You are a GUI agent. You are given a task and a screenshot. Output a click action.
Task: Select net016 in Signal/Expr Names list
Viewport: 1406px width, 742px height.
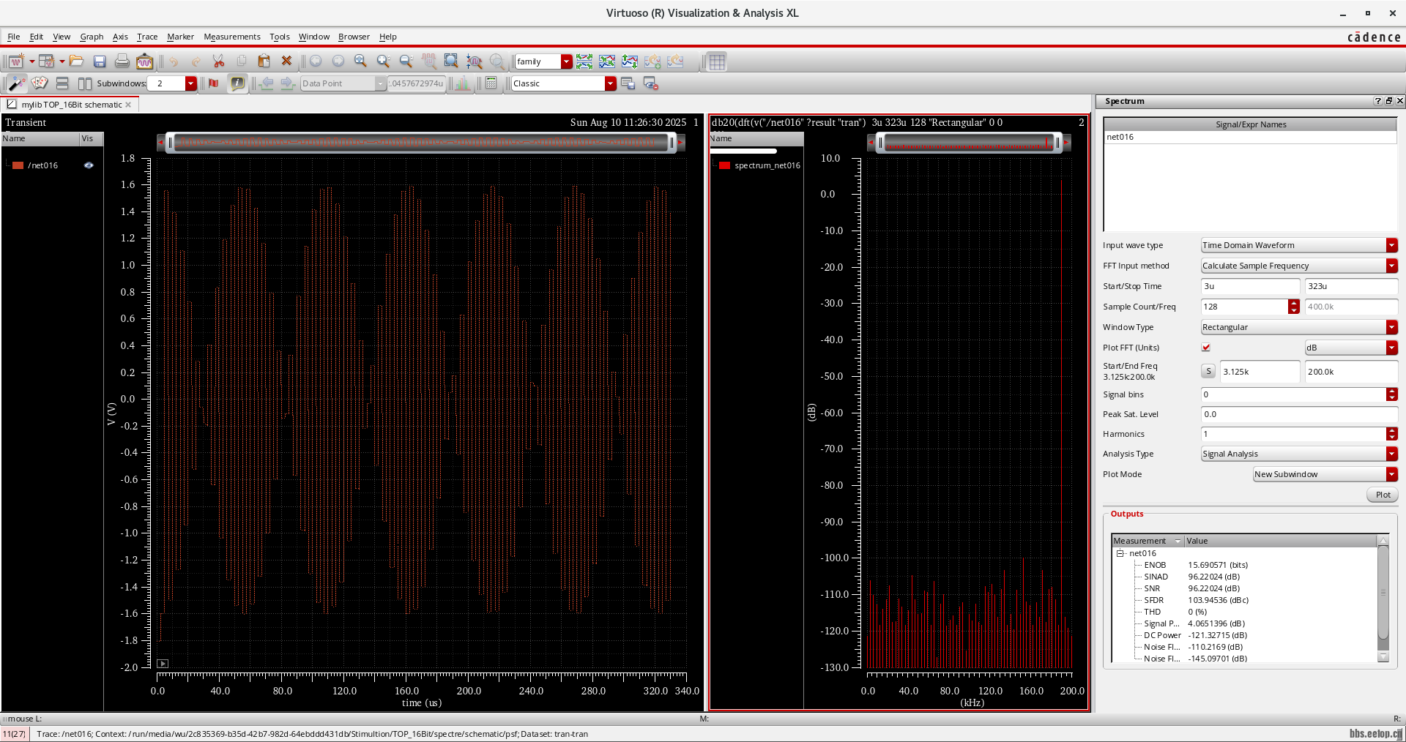point(1249,137)
